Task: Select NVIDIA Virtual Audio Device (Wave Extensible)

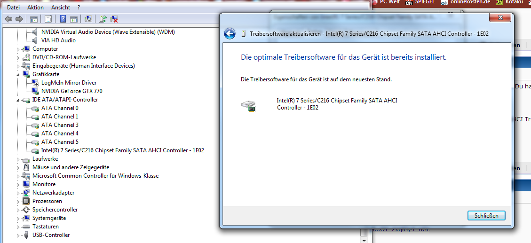Action: (108, 32)
